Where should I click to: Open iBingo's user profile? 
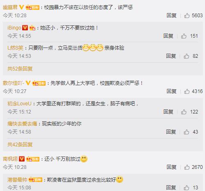(x=14, y=28)
